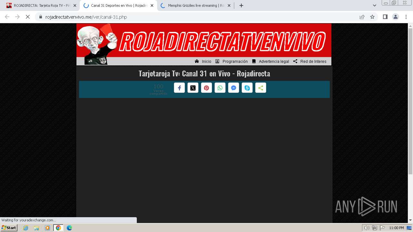Go back to previous page
The height and width of the screenshot is (232, 413).
tap(7, 17)
